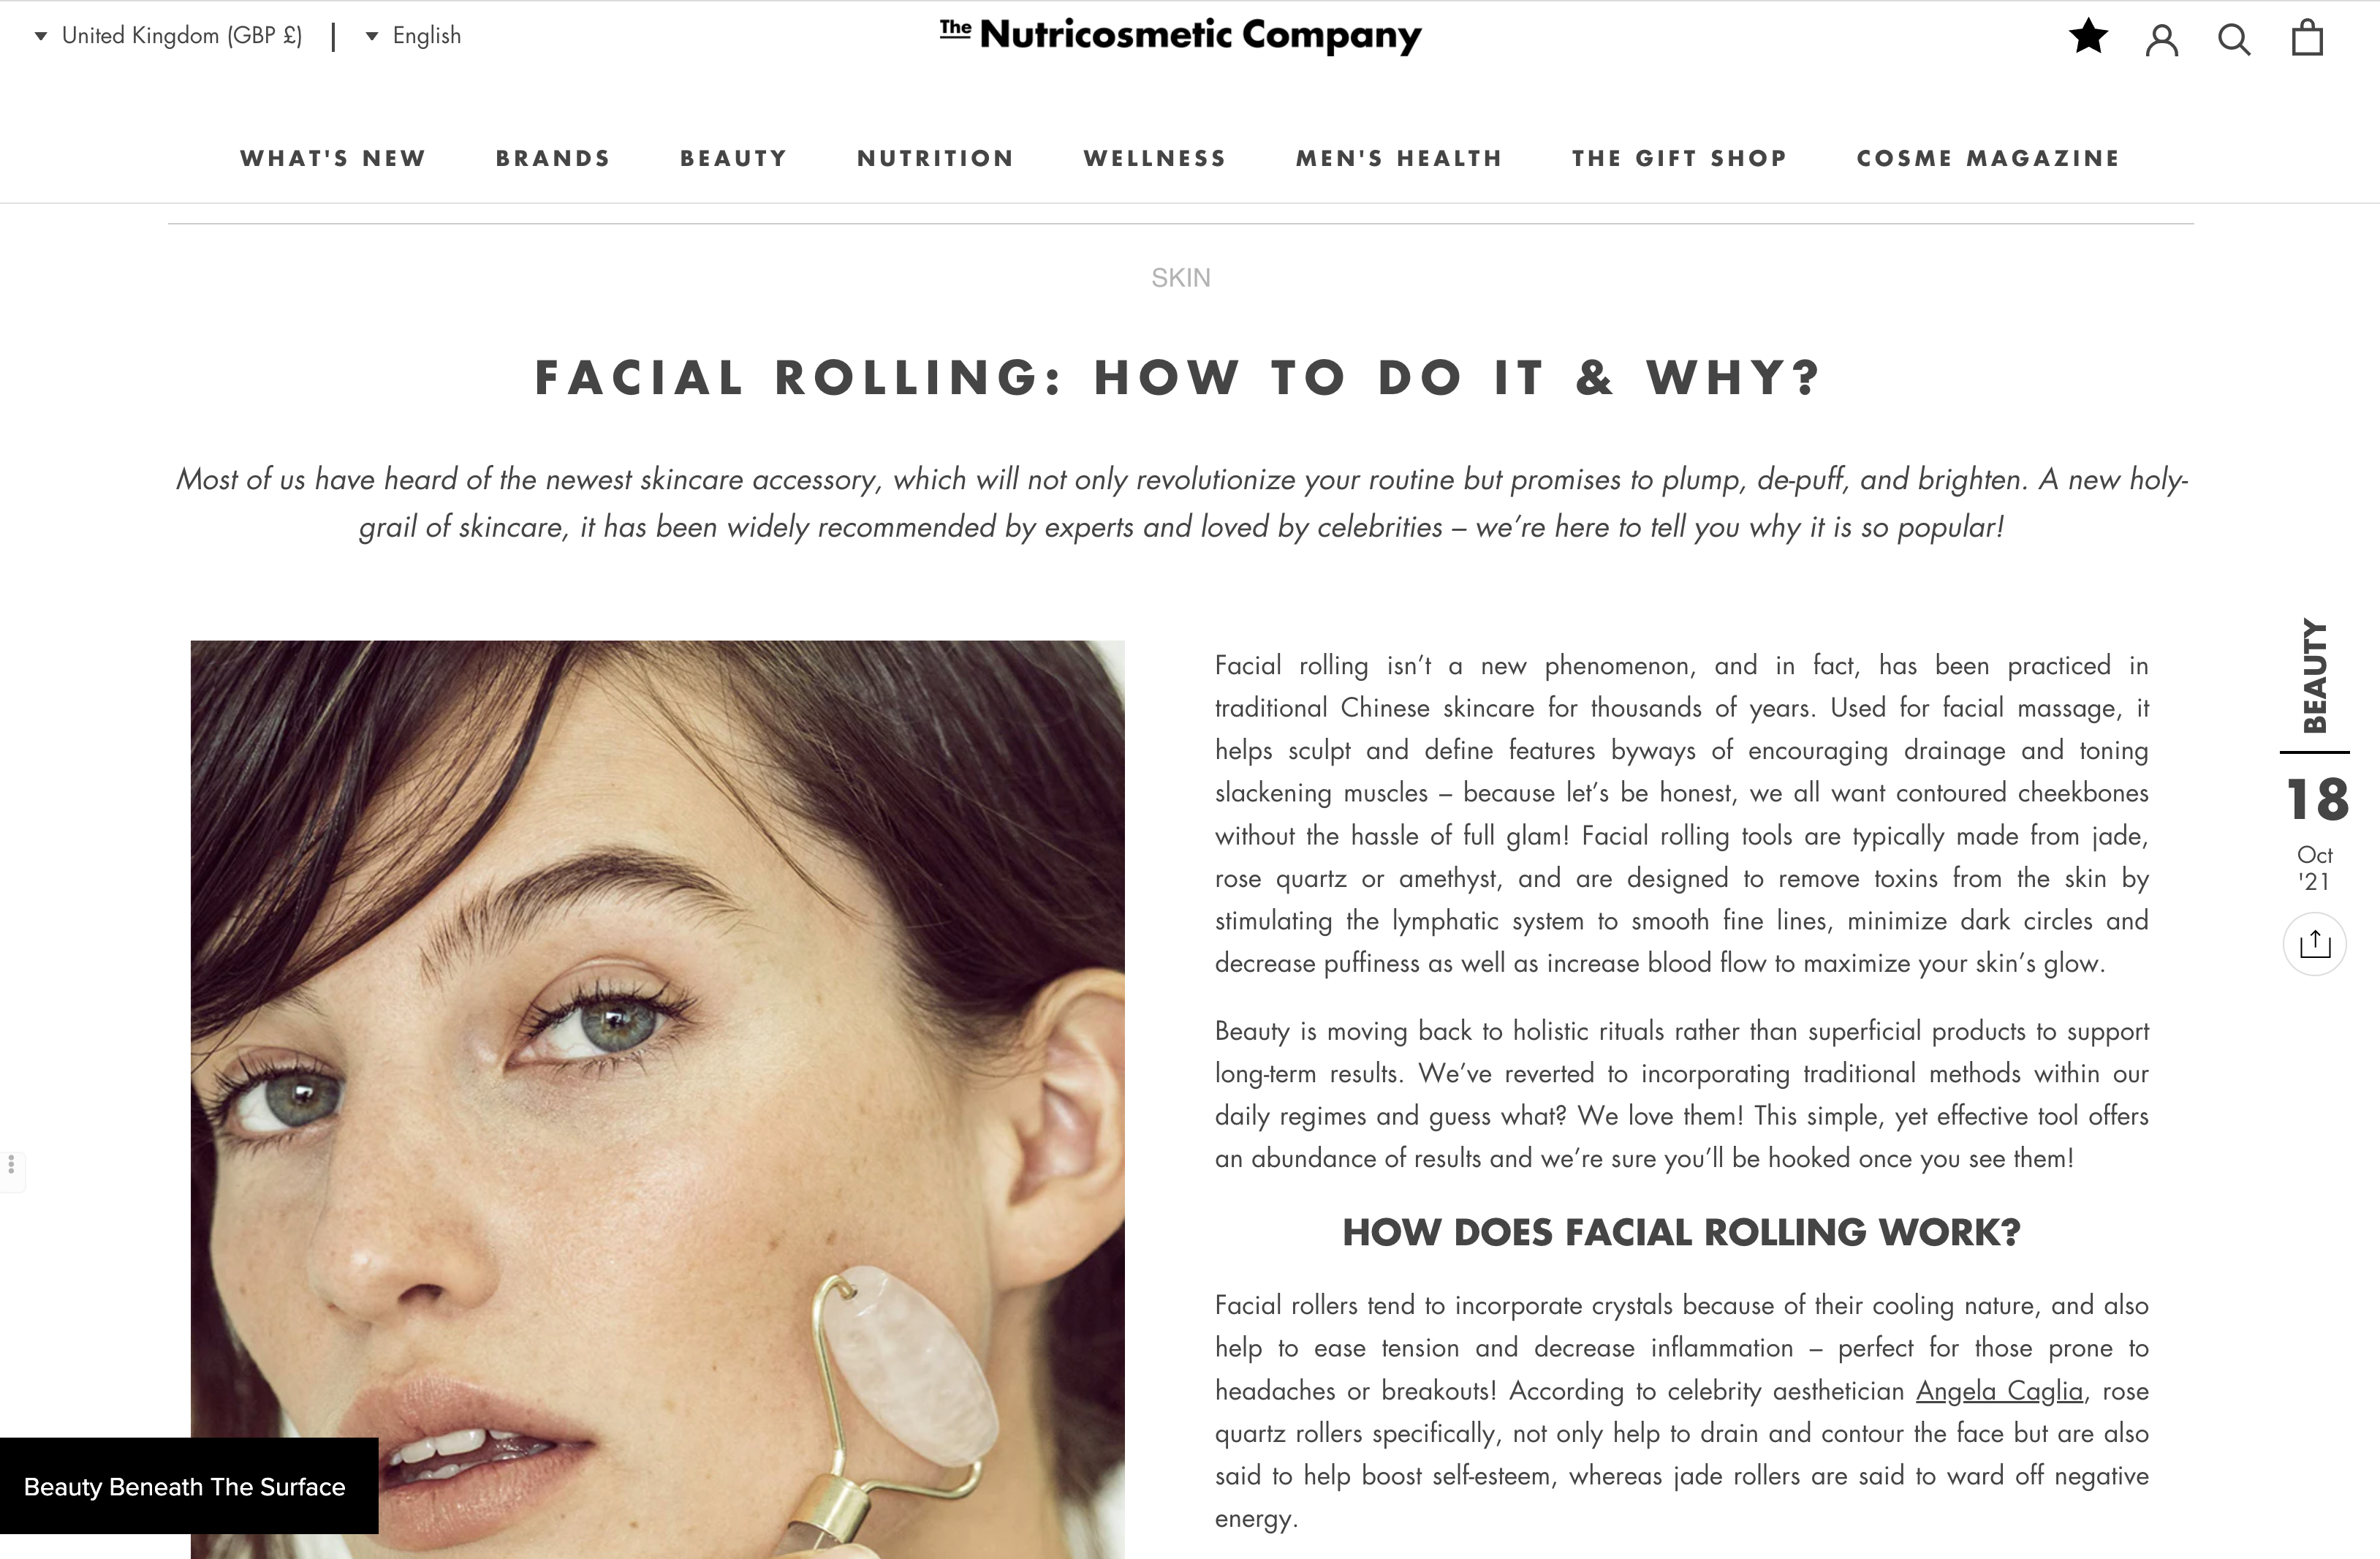Expand the English language selector
The height and width of the screenshot is (1559, 2380).
pyautogui.click(x=413, y=36)
